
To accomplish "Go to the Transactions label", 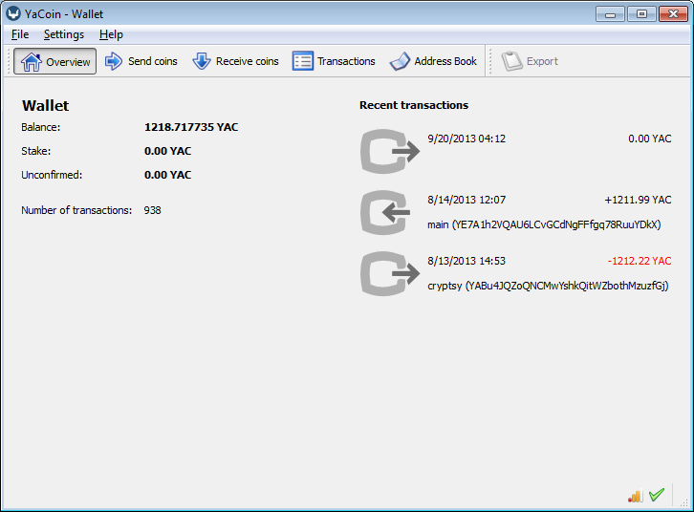I will click(346, 61).
